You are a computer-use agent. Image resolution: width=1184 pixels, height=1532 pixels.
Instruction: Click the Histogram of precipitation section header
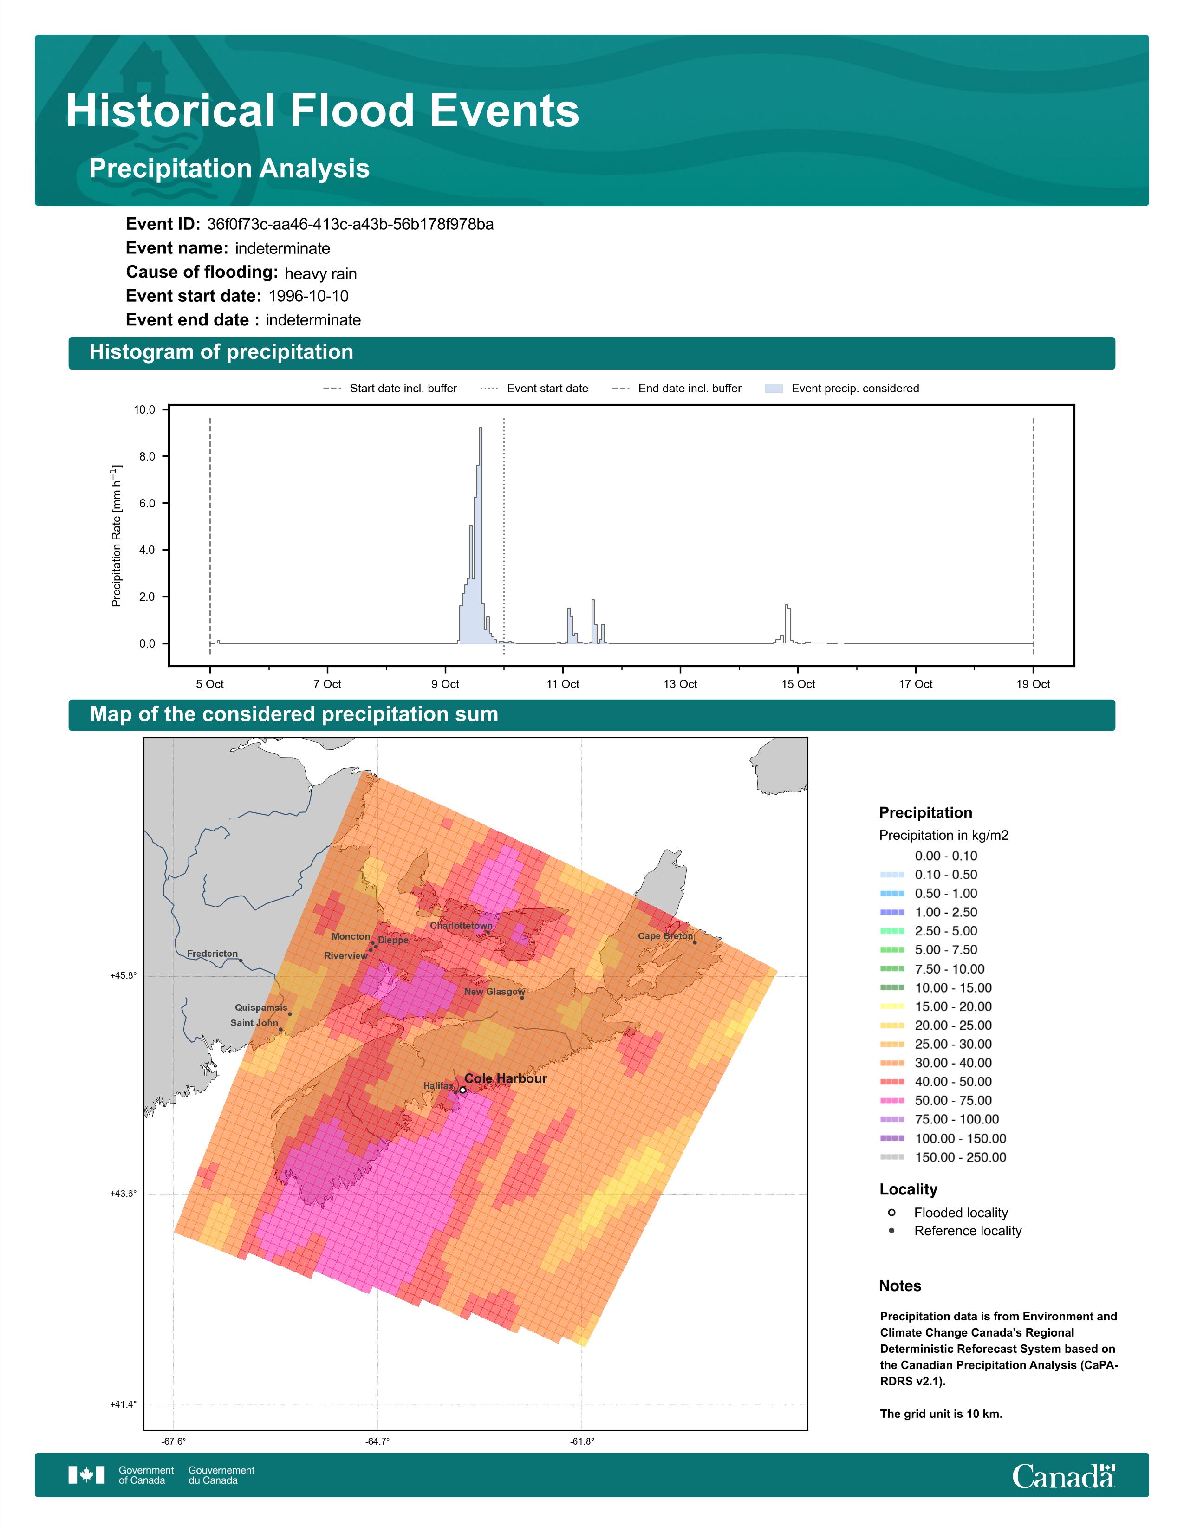[x=221, y=352]
